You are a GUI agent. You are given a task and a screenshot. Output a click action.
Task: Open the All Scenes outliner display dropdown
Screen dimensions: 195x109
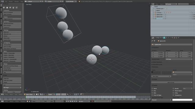point(171,4)
